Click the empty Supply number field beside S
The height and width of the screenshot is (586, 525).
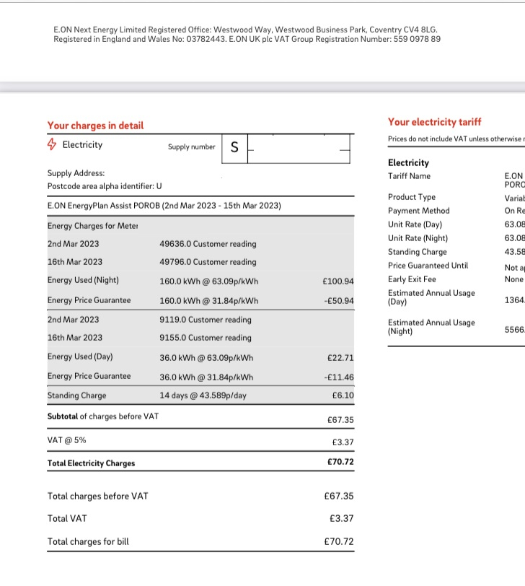(x=299, y=149)
